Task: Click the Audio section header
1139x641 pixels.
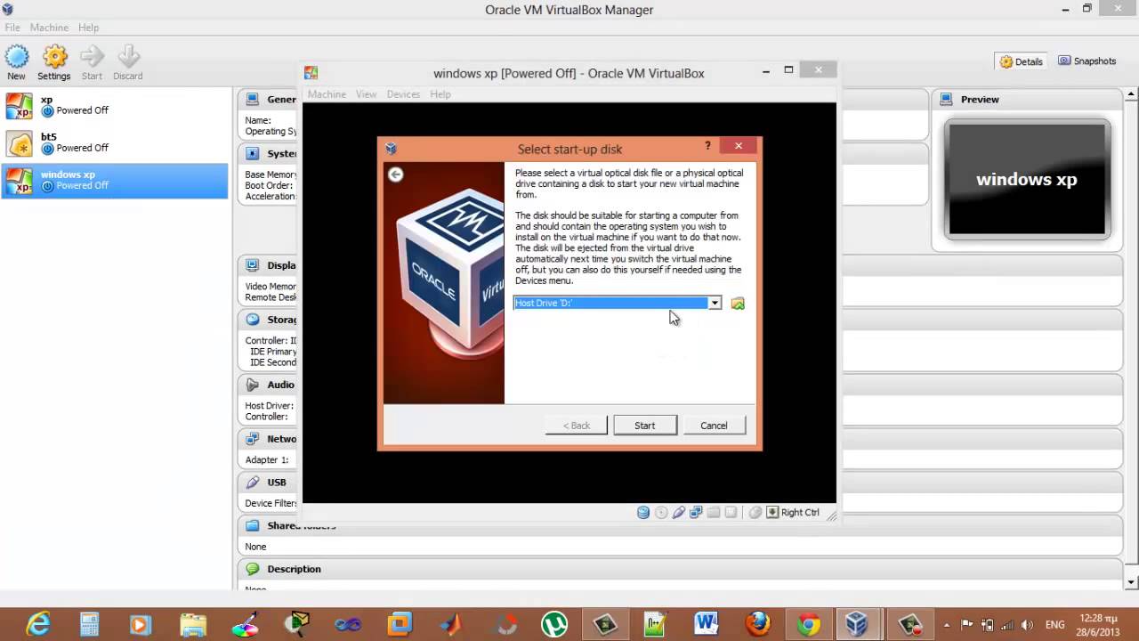Action: [280, 385]
